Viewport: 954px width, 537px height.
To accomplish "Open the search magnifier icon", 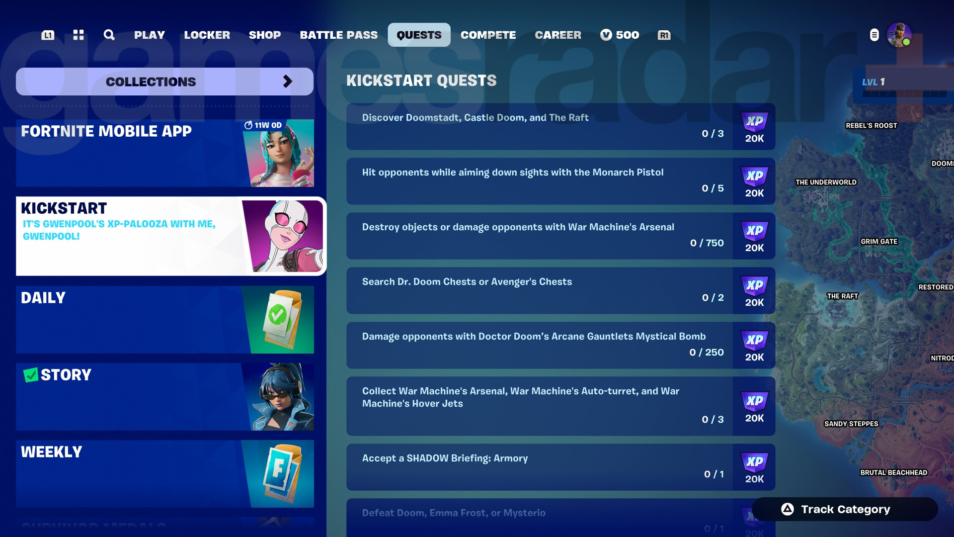I will 109,35.
